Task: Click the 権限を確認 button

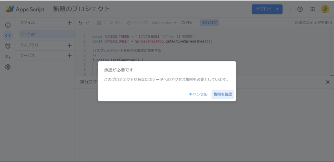Action: (223, 94)
